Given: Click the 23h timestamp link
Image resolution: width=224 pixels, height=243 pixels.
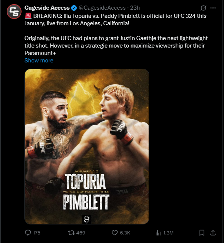Looking at the screenshot, I should 135,8.
